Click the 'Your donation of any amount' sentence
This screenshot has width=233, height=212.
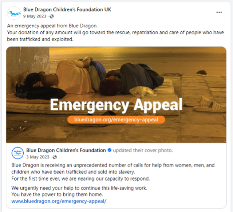[x=115, y=36]
